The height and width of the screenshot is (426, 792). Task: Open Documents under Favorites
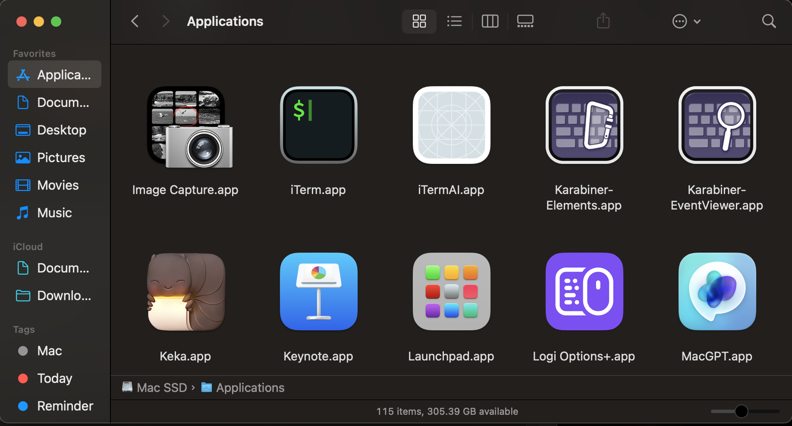pyautogui.click(x=54, y=102)
